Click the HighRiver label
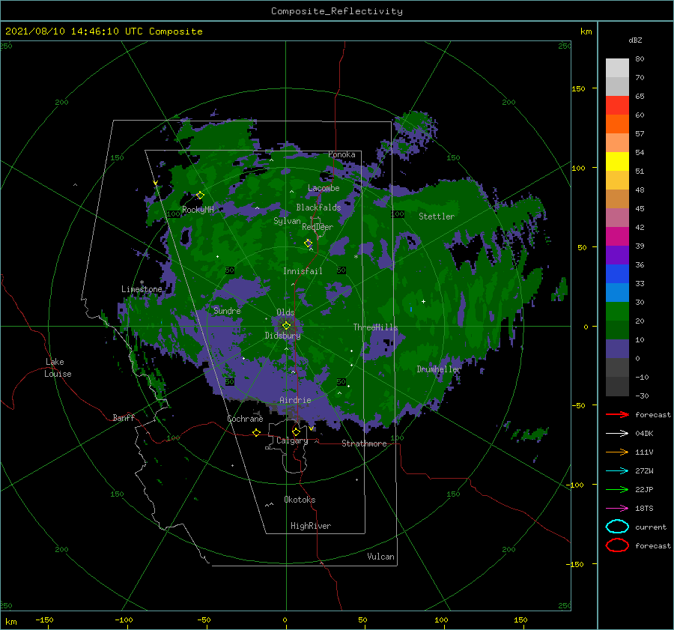The image size is (674, 630). click(x=311, y=526)
